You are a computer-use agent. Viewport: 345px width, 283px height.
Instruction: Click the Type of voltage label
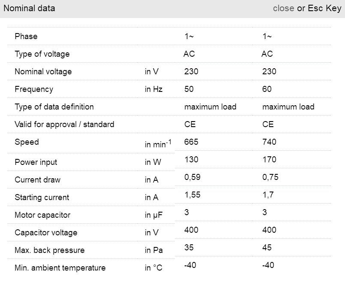[42, 54]
